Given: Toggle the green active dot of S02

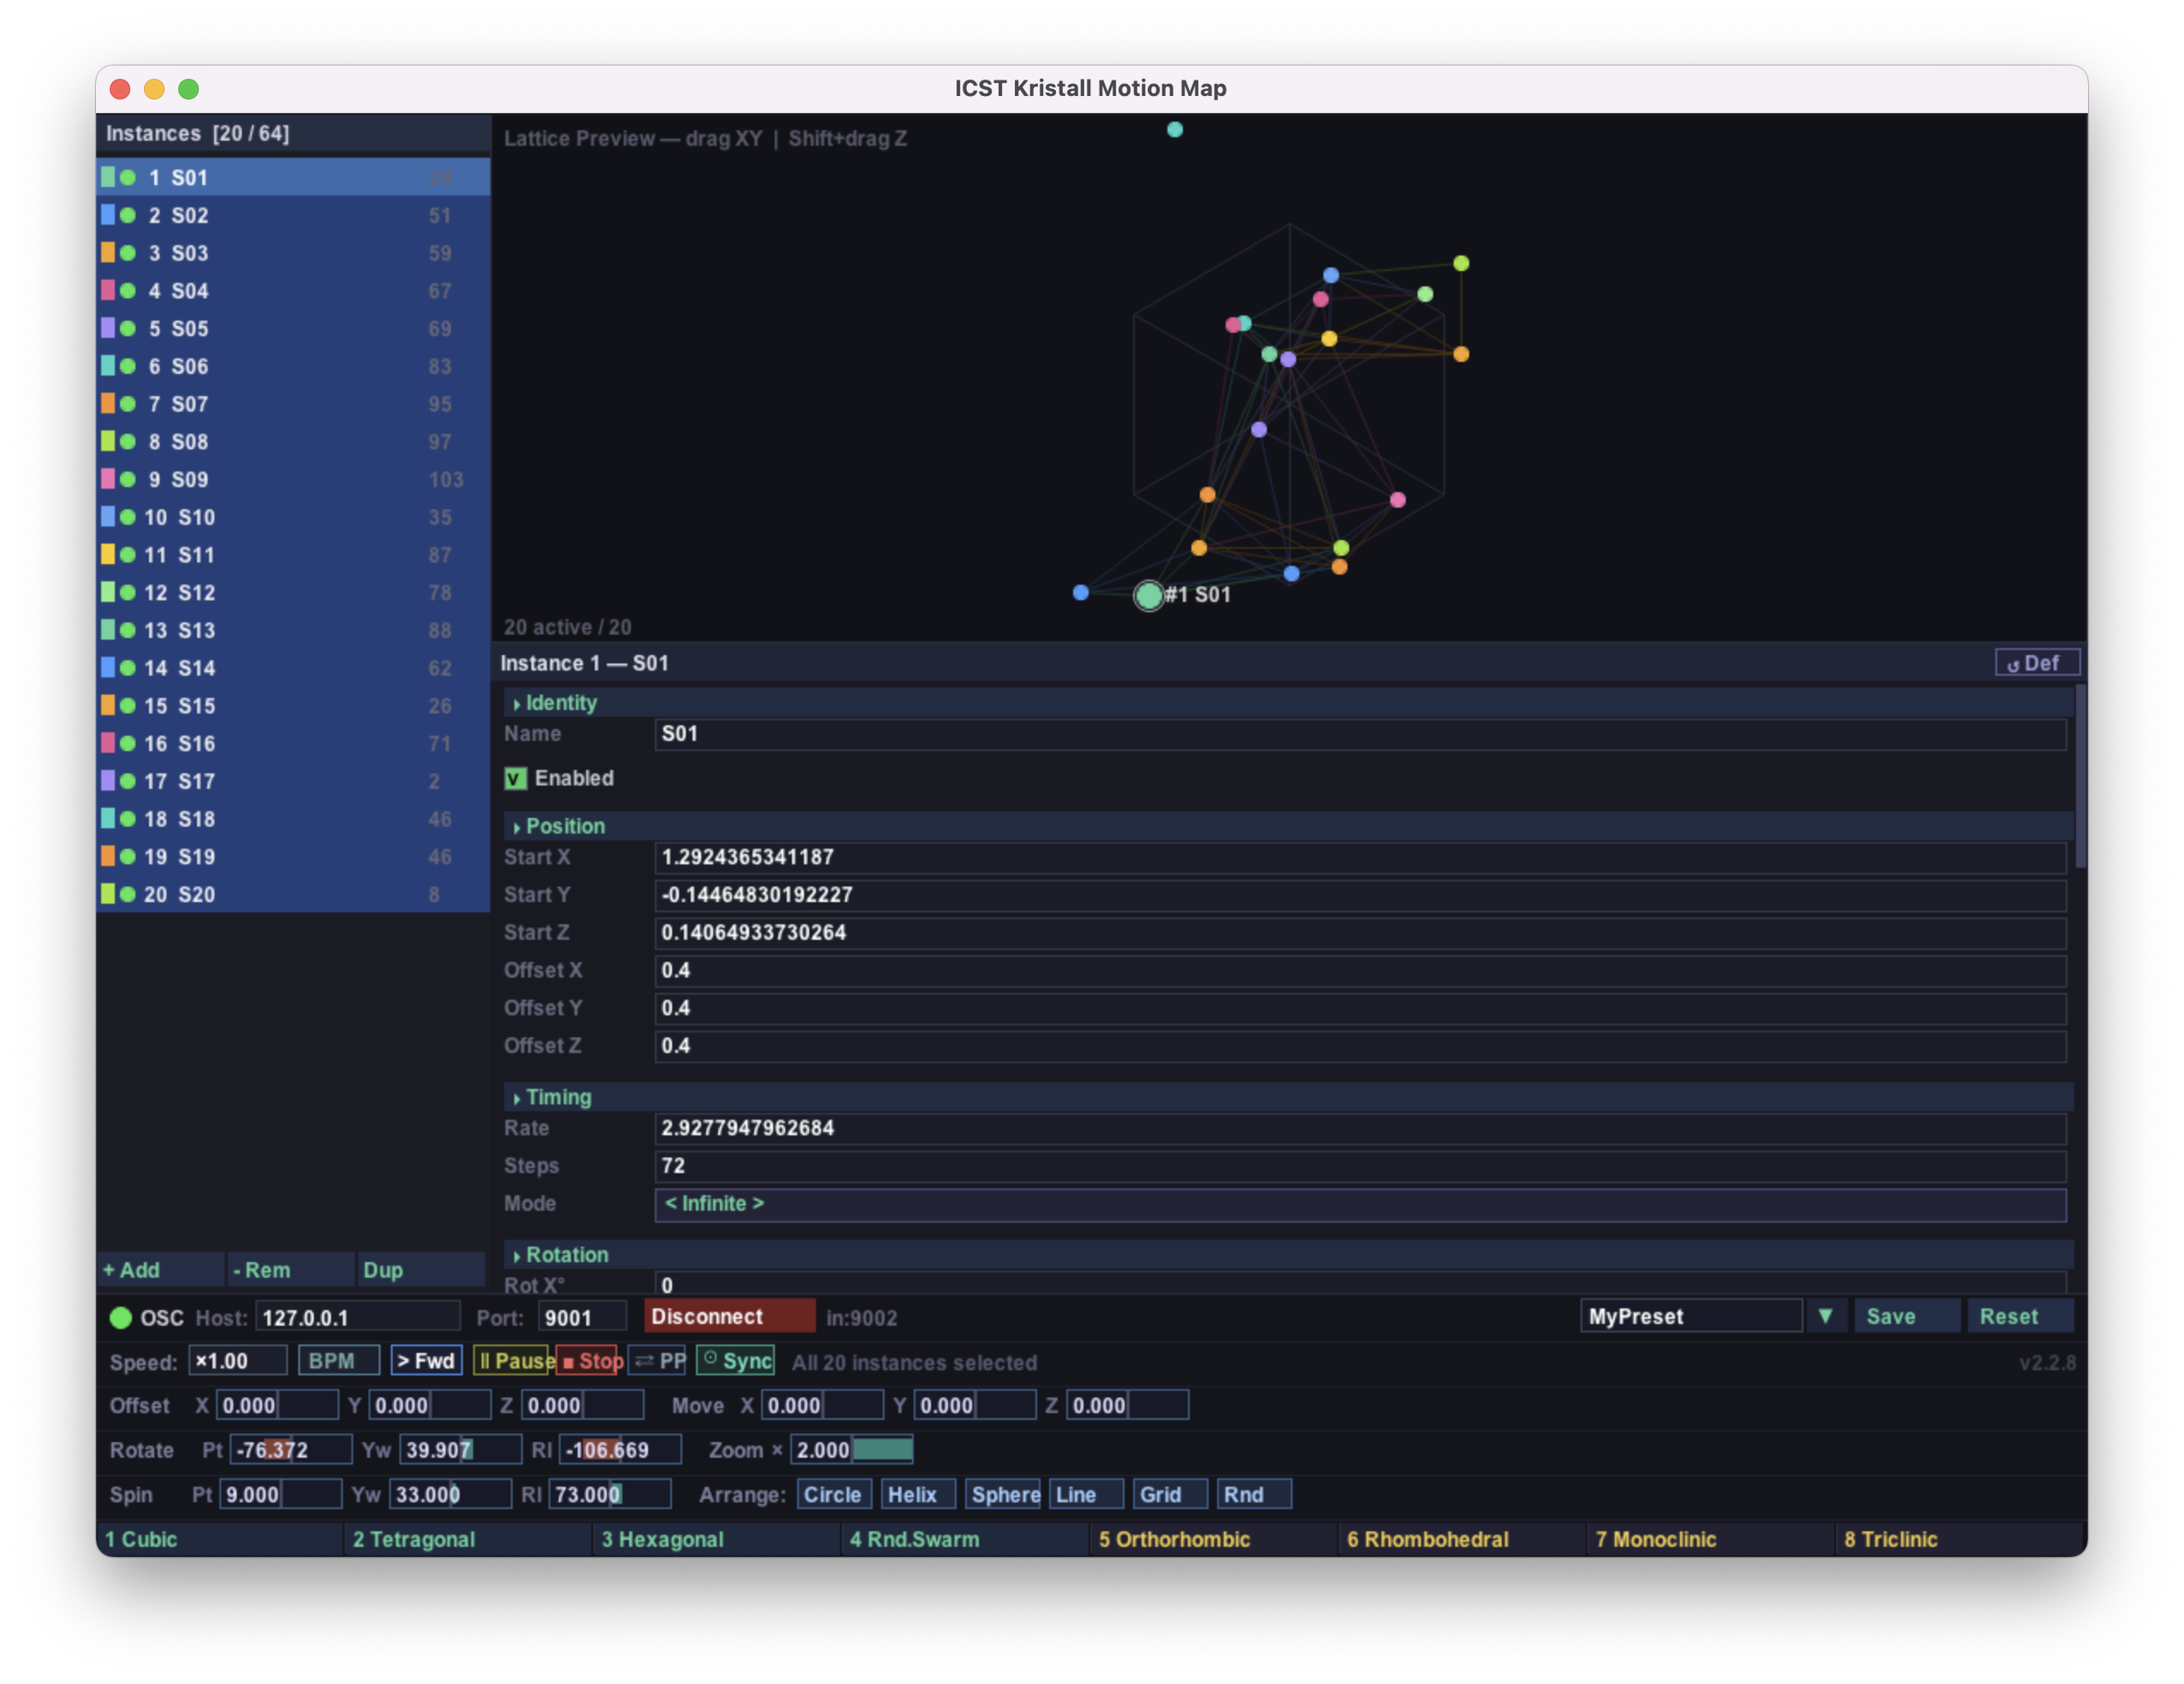Looking at the screenshot, I should 128,215.
